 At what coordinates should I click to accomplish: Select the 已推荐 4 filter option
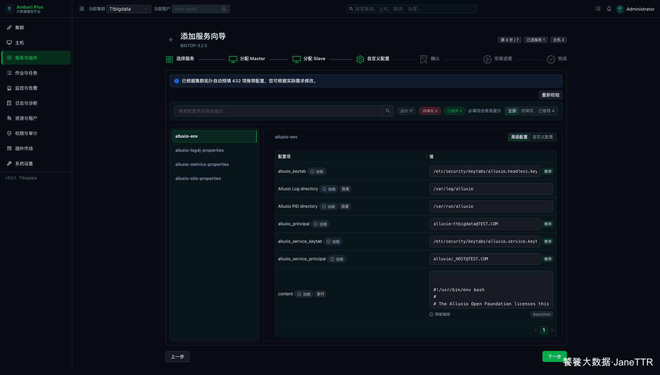[546, 111]
